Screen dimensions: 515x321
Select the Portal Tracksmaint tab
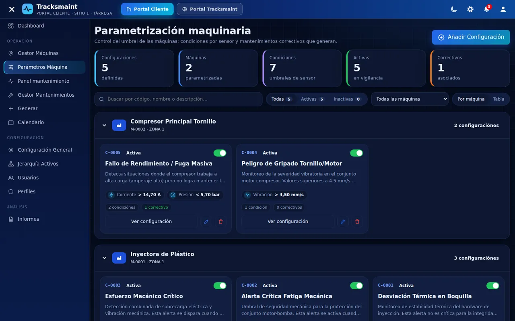[210, 9]
